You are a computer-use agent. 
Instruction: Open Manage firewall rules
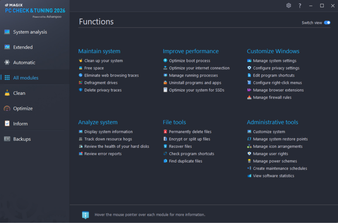(x=272, y=97)
